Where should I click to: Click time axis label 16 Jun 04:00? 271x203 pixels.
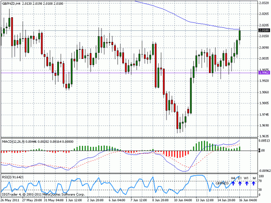pyautogui.click(x=248, y=200)
